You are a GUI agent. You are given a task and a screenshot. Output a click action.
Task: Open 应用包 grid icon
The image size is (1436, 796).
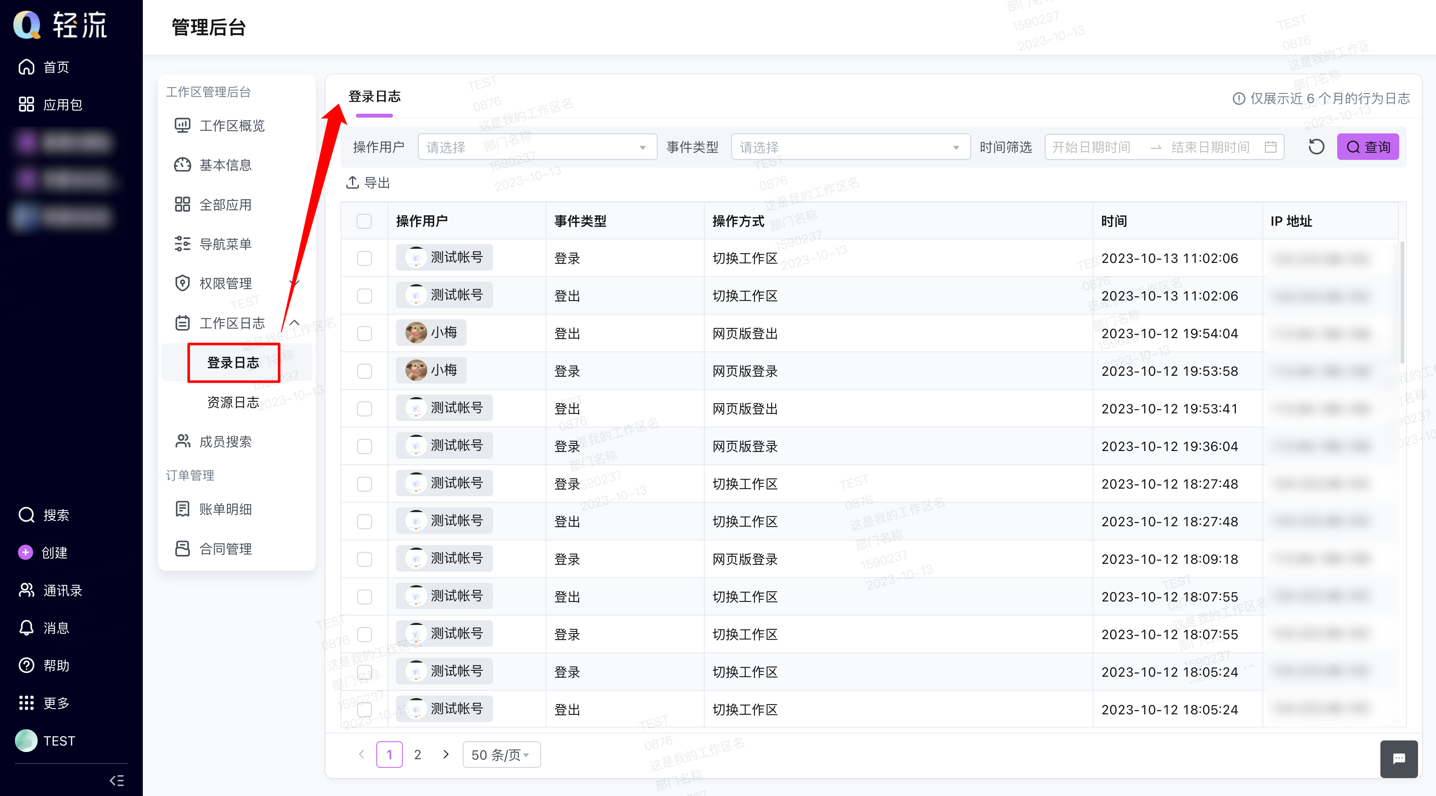26,104
